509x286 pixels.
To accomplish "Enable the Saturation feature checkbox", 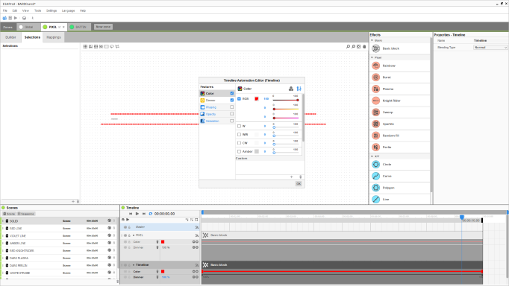I will tap(232, 121).
